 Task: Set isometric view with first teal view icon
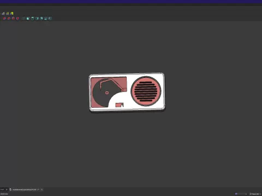click(23, 19)
